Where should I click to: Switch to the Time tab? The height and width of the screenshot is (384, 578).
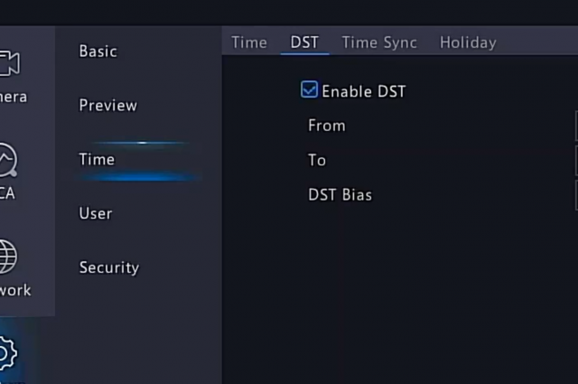click(x=249, y=42)
